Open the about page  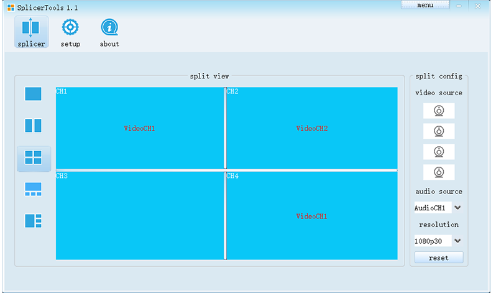[109, 33]
